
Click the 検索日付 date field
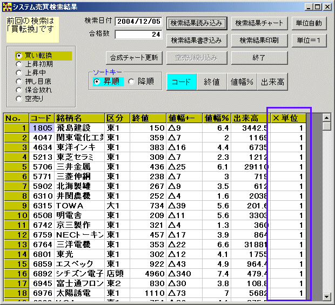pos(138,22)
